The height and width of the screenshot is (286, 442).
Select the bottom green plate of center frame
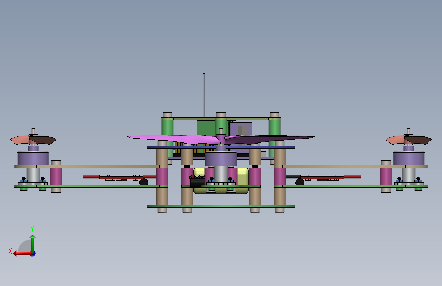coord(221,206)
